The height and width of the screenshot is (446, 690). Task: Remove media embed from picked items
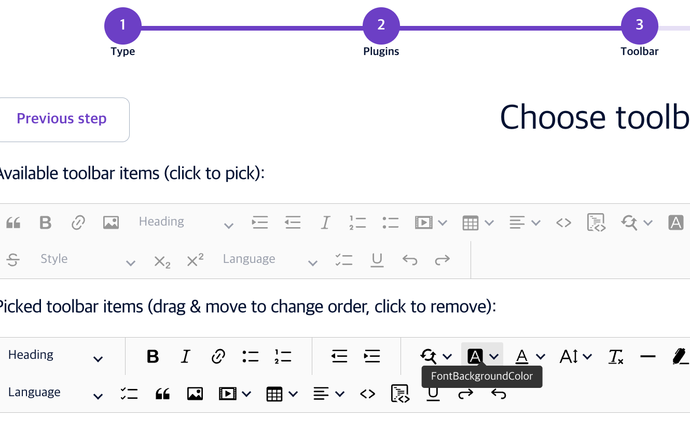coord(235,394)
